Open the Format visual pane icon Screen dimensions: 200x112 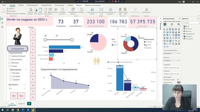tap(172, 24)
